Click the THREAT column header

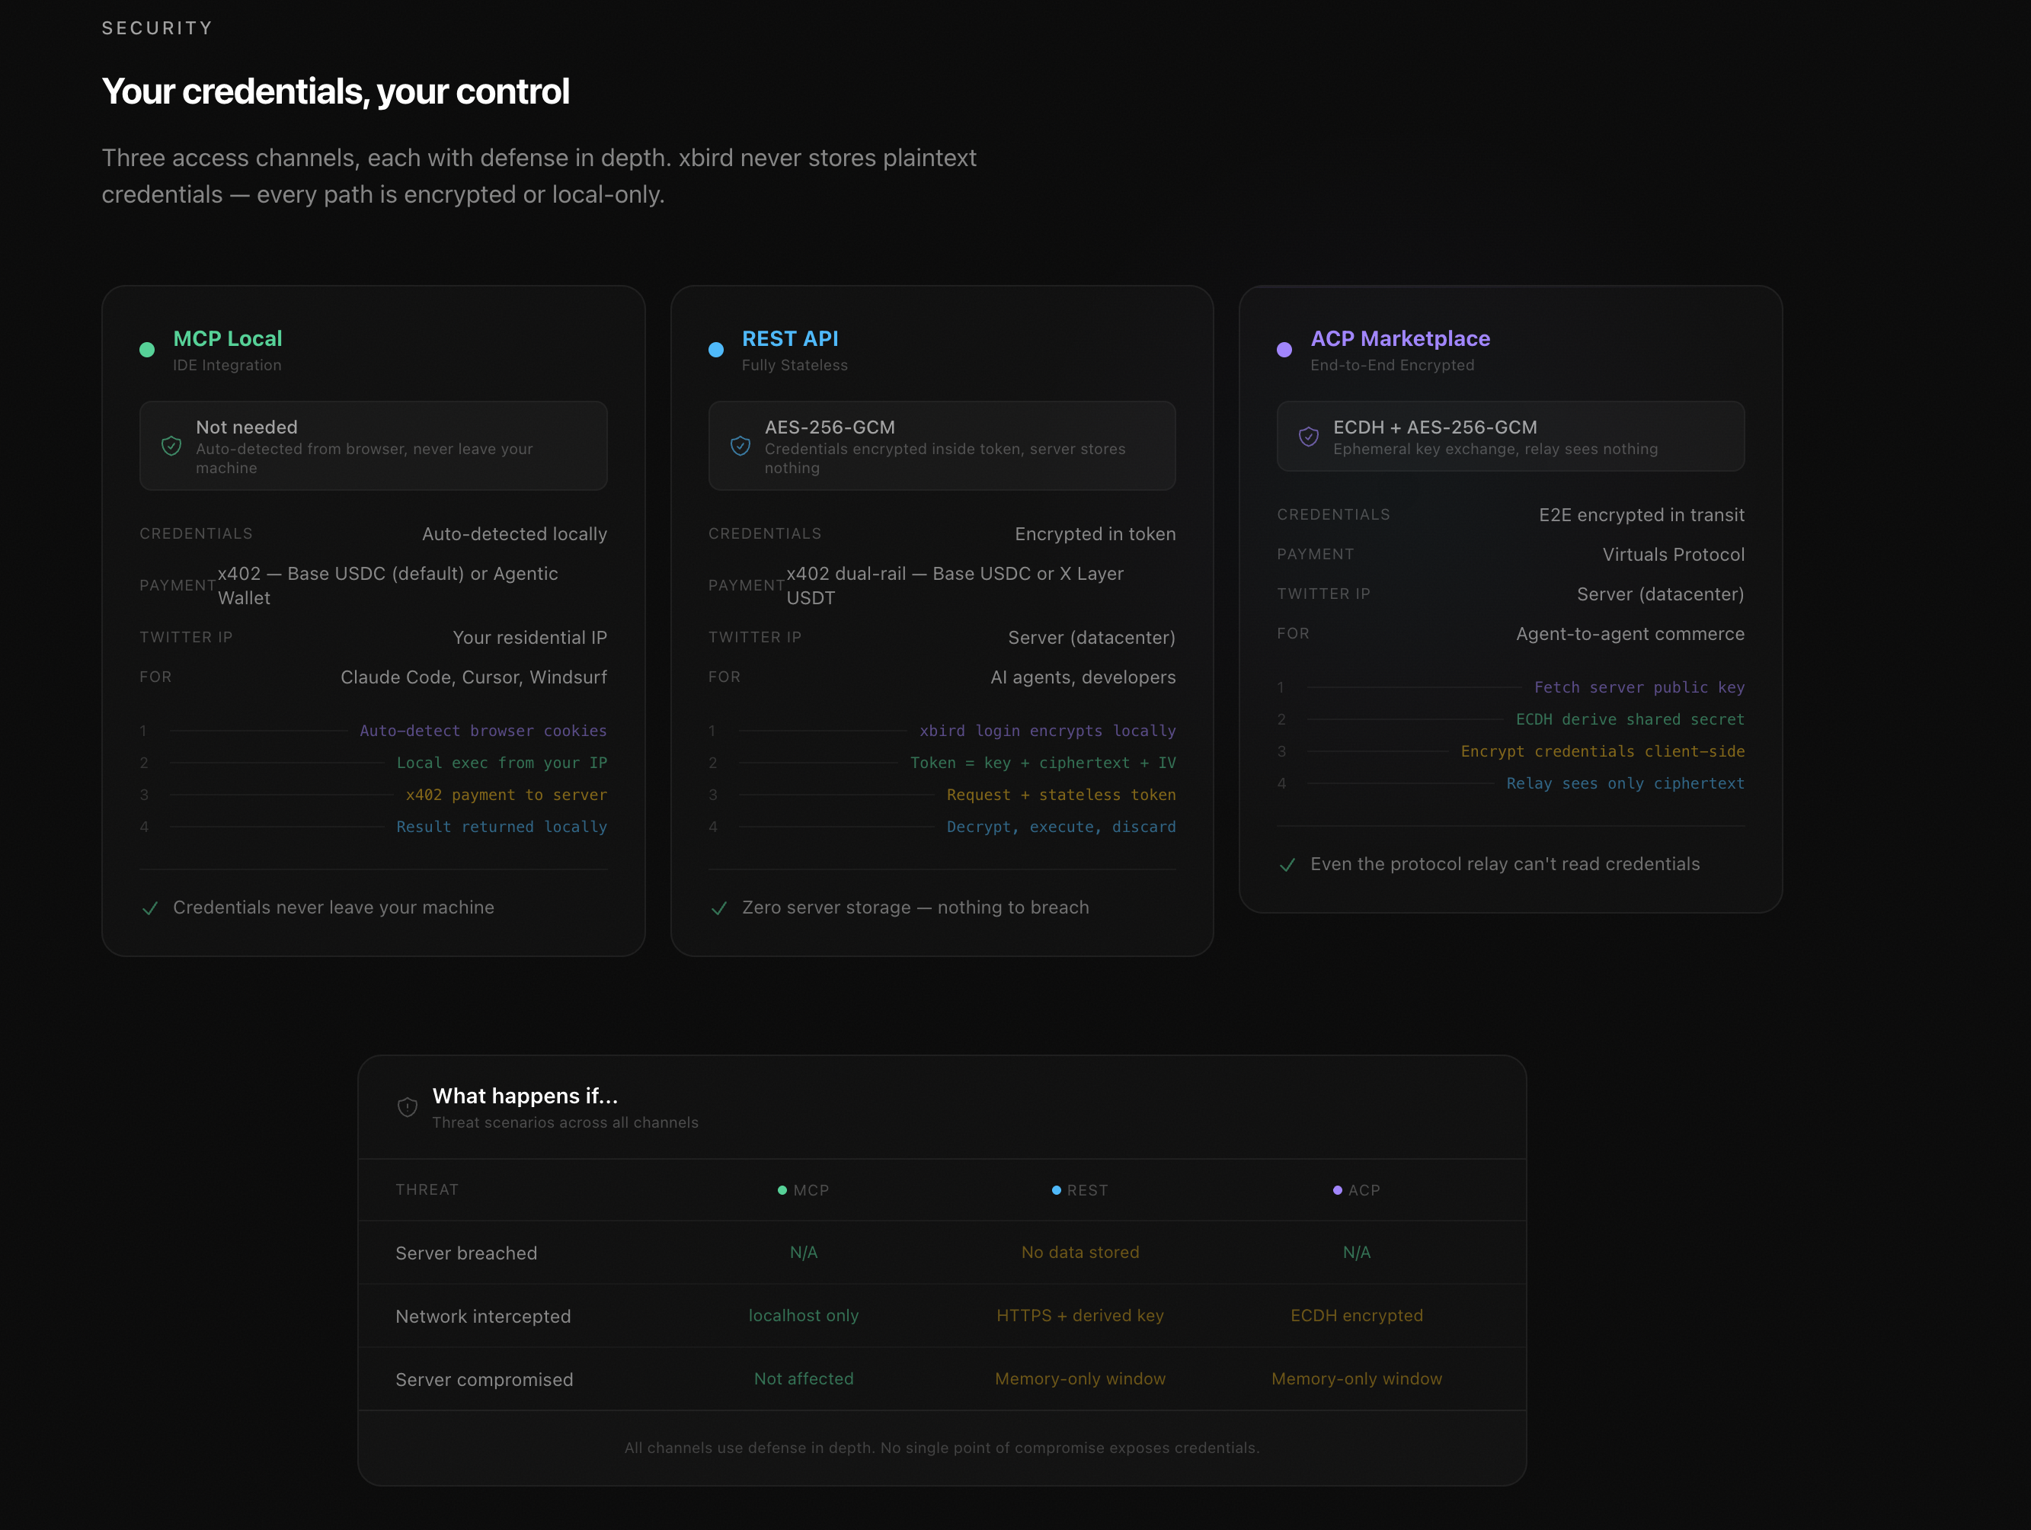427,1190
